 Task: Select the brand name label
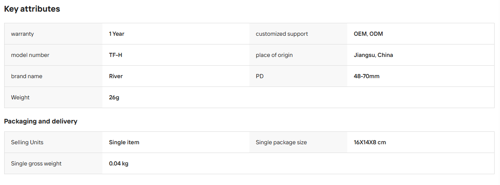click(x=27, y=76)
